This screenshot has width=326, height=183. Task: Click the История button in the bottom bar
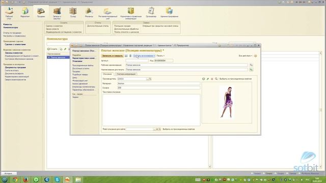pyautogui.click(x=9, y=173)
